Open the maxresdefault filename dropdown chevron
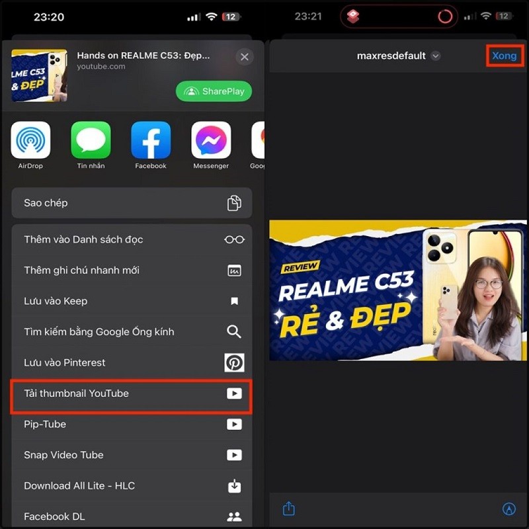The height and width of the screenshot is (529, 529). point(436,56)
